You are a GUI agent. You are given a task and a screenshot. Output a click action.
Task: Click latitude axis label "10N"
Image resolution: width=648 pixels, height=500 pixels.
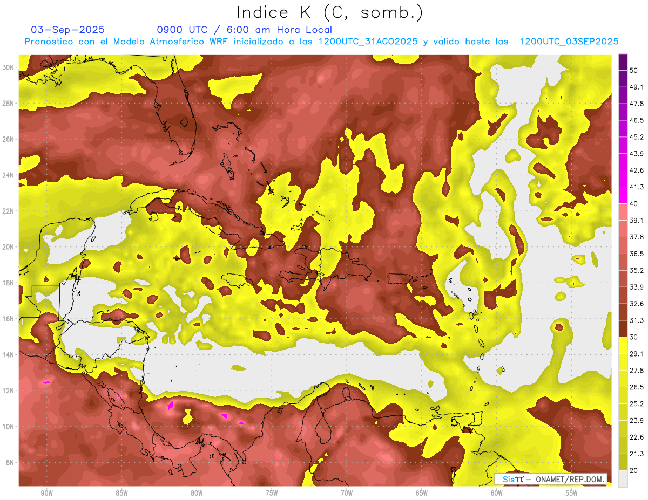(8, 427)
